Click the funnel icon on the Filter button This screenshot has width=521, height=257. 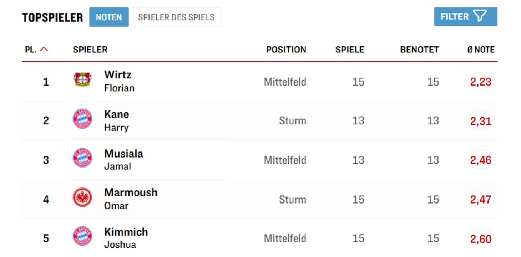[480, 16]
